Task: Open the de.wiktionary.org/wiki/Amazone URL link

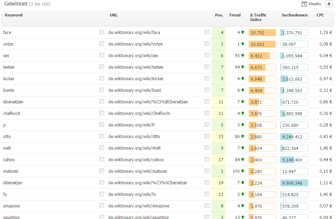Action: 139,206
